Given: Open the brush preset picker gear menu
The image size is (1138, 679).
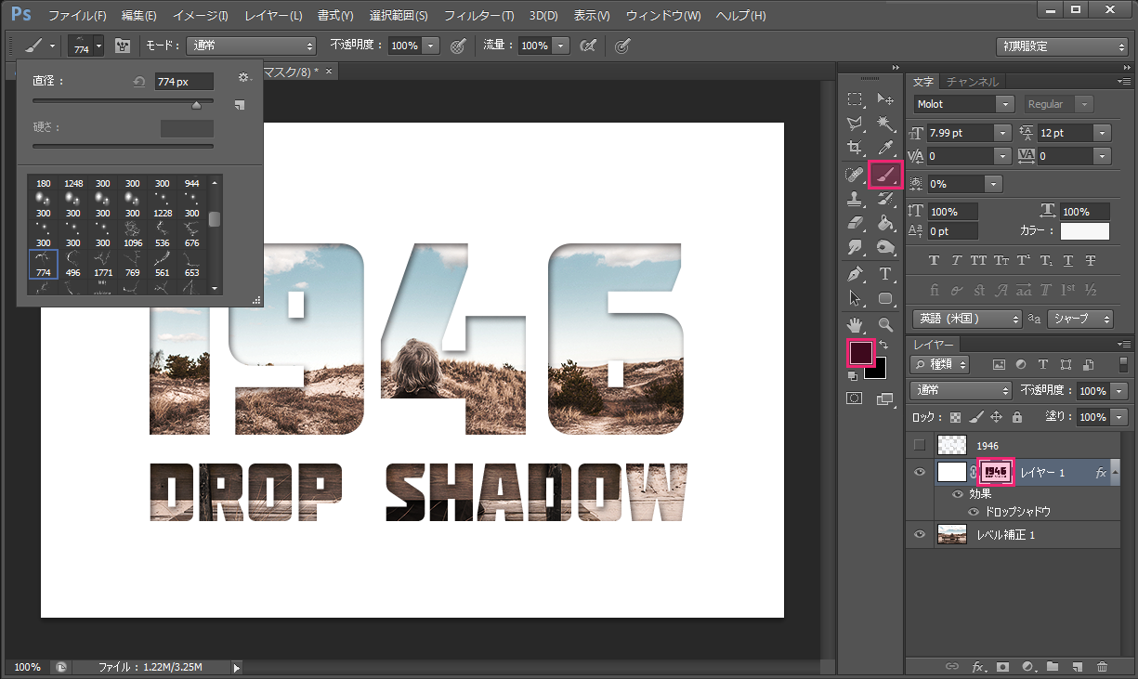Looking at the screenshot, I should 243,78.
